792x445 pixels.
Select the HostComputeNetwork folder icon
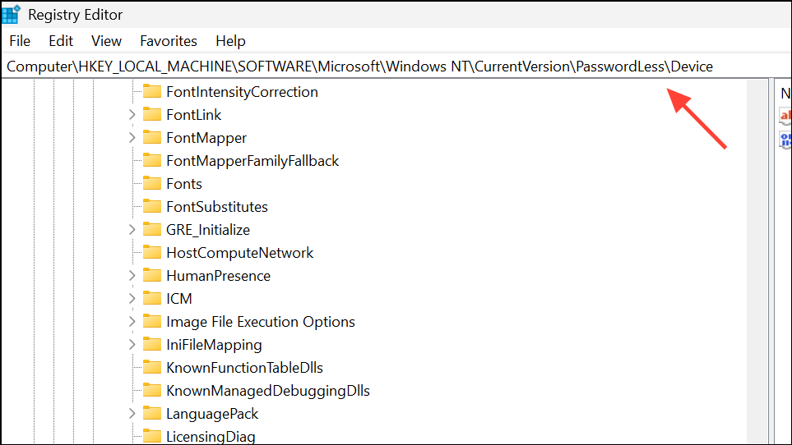coord(151,252)
